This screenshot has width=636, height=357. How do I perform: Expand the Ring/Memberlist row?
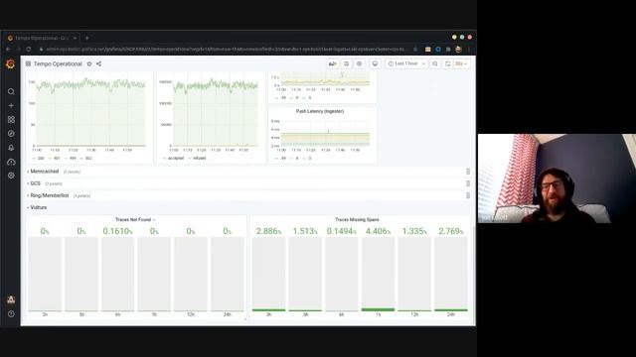pos(49,195)
